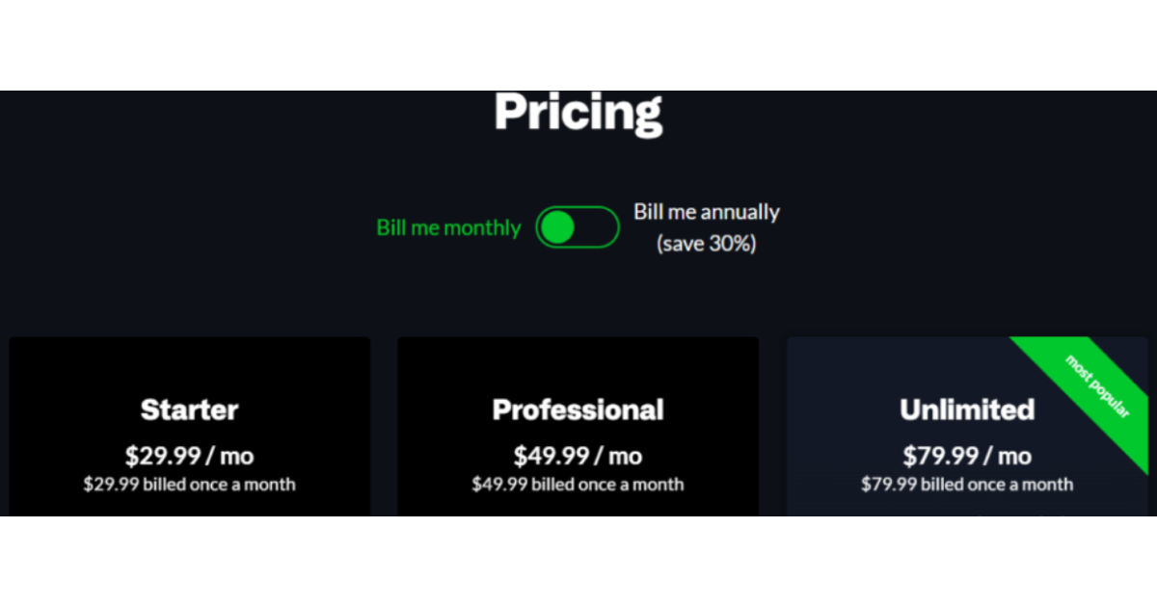The image size is (1157, 607).
Task: Click empty right side of billing switch track
Action: 599,227
